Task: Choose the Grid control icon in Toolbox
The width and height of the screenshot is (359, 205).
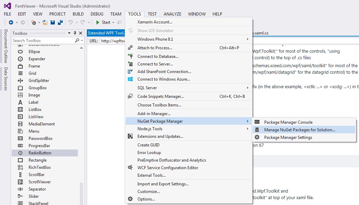Action: [x=20, y=73]
